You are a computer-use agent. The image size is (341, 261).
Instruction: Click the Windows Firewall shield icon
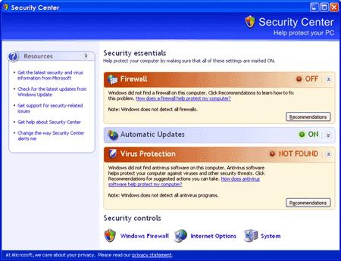110,236
